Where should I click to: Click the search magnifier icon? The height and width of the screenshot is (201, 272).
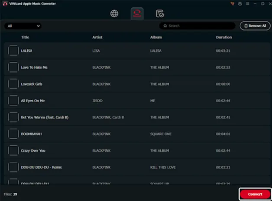(x=165, y=26)
